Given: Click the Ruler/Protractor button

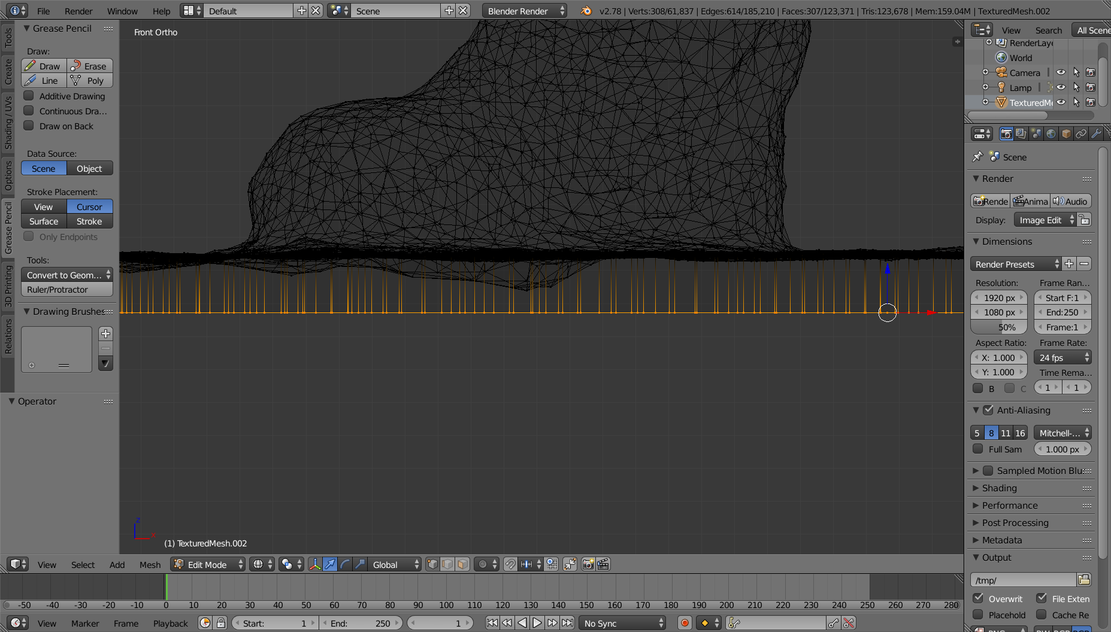Looking at the screenshot, I should tap(66, 289).
